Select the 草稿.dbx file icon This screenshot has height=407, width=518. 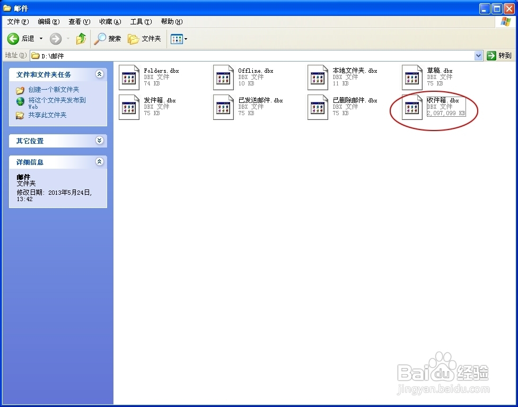[411, 77]
